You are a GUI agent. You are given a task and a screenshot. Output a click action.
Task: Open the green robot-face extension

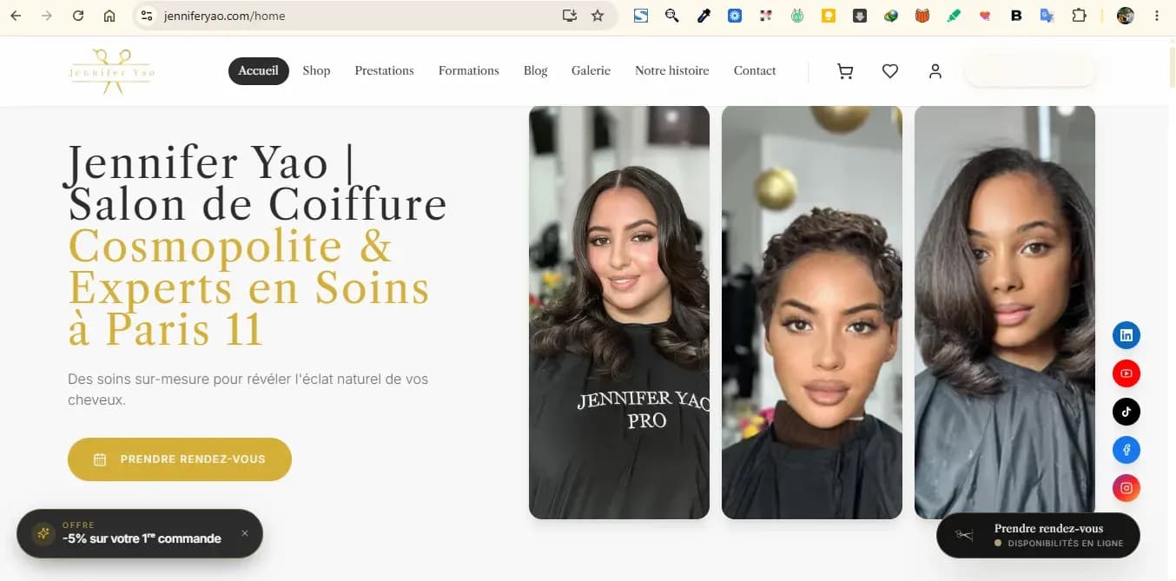click(x=797, y=16)
